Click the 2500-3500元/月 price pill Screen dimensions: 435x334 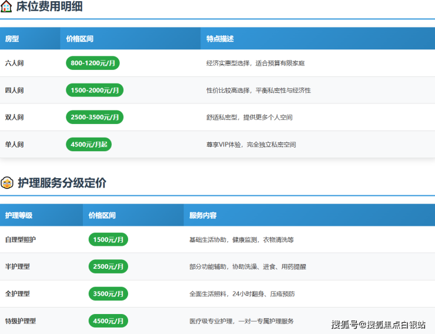(94, 117)
